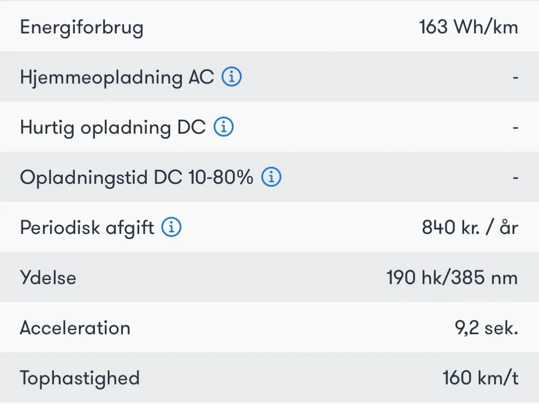Viewport: 539px width, 404px height.
Task: Click the Acceleration row label
Action: click(75, 328)
